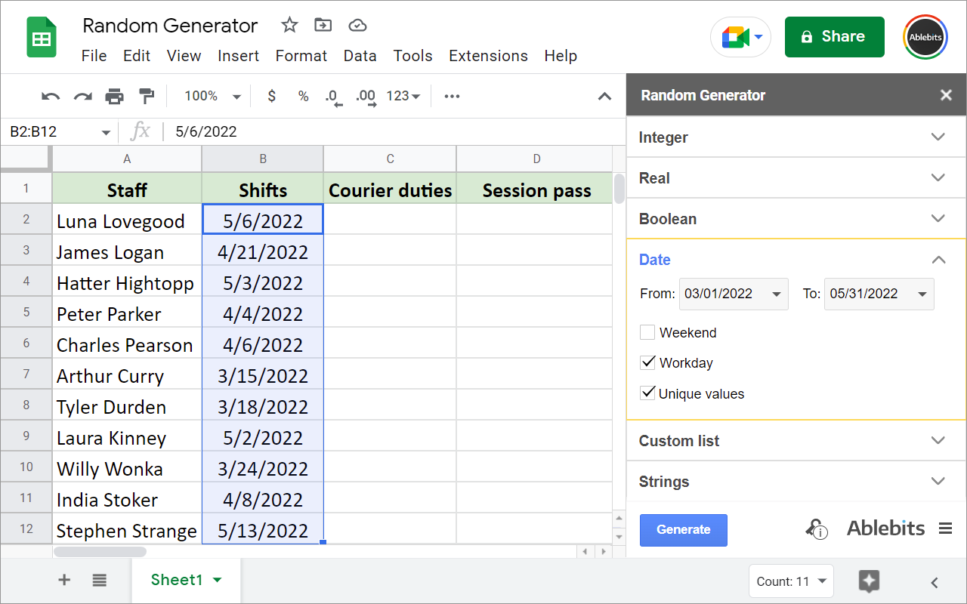Viewport: 967px width, 604px height.
Task: Open the Count: 11 summary dropdown
Action: pyautogui.click(x=791, y=581)
